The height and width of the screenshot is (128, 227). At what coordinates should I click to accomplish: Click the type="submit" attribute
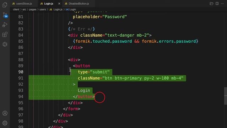click(x=94, y=72)
